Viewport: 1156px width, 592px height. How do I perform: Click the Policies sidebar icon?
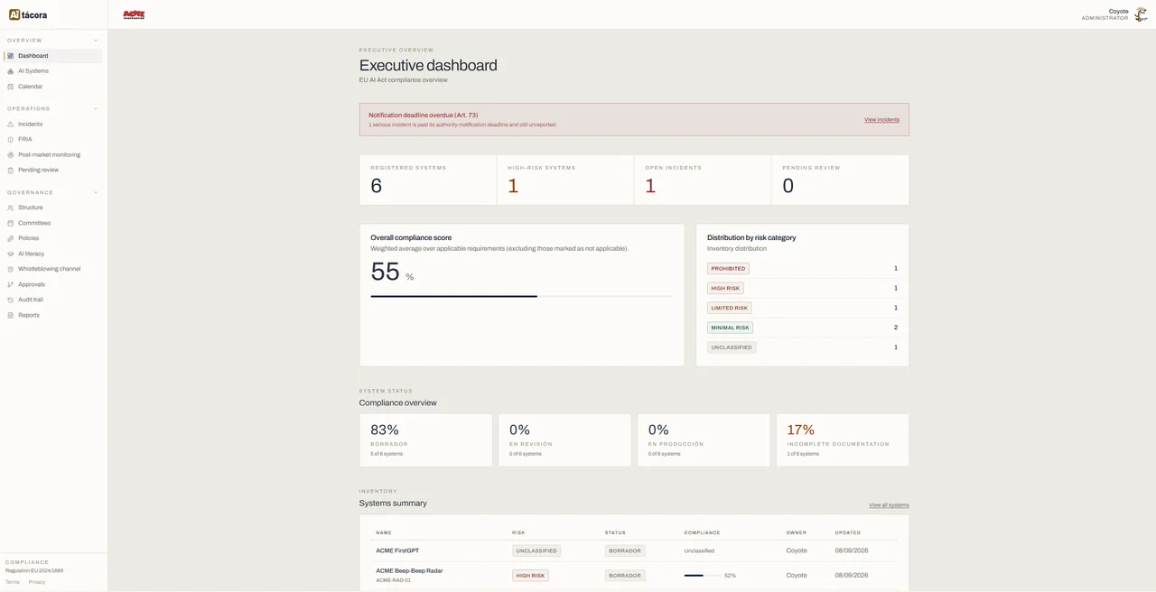click(11, 238)
